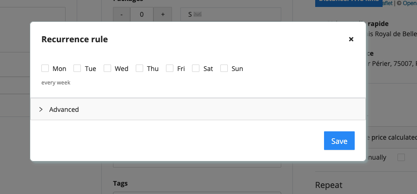Click the Advanced label
The image size is (417, 194).
pyautogui.click(x=64, y=110)
